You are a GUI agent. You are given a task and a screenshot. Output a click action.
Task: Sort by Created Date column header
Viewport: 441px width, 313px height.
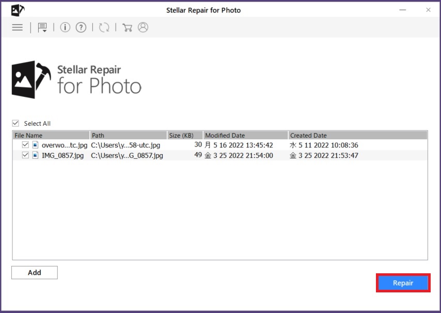coord(358,135)
